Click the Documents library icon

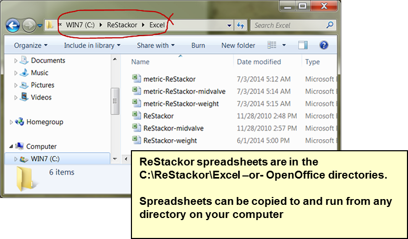tap(24, 60)
